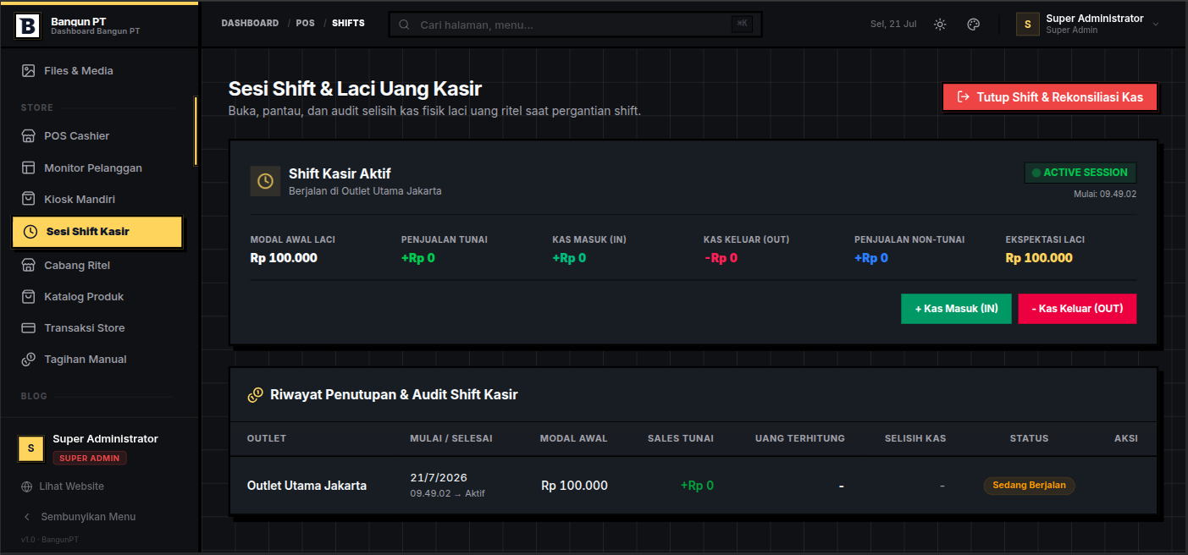Toggle the light/dark theme sun icon
1188x555 pixels.
click(x=940, y=25)
